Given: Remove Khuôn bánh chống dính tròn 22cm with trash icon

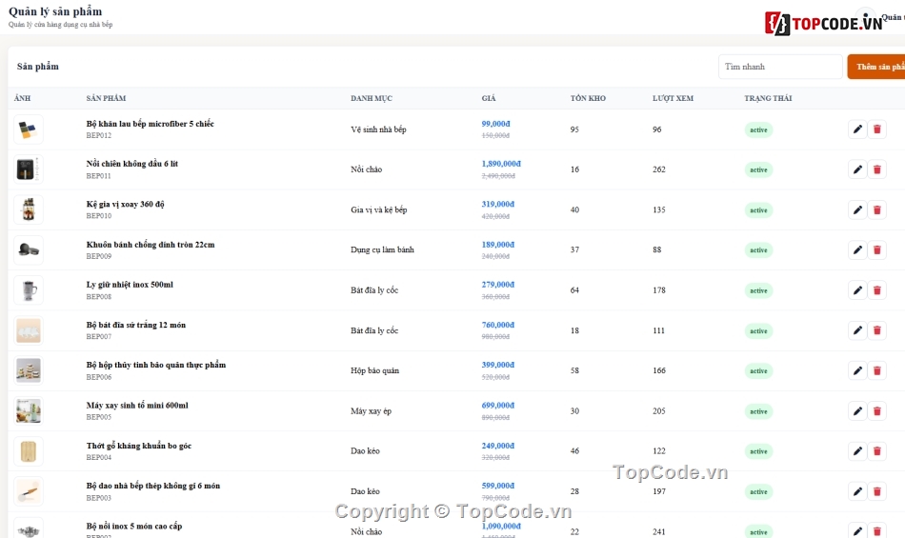Looking at the screenshot, I should pyautogui.click(x=876, y=249).
